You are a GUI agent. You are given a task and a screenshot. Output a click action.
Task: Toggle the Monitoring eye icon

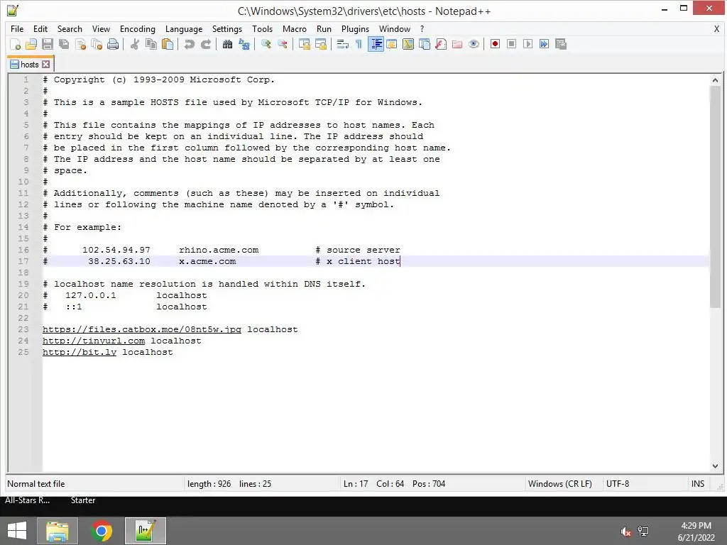pos(474,44)
